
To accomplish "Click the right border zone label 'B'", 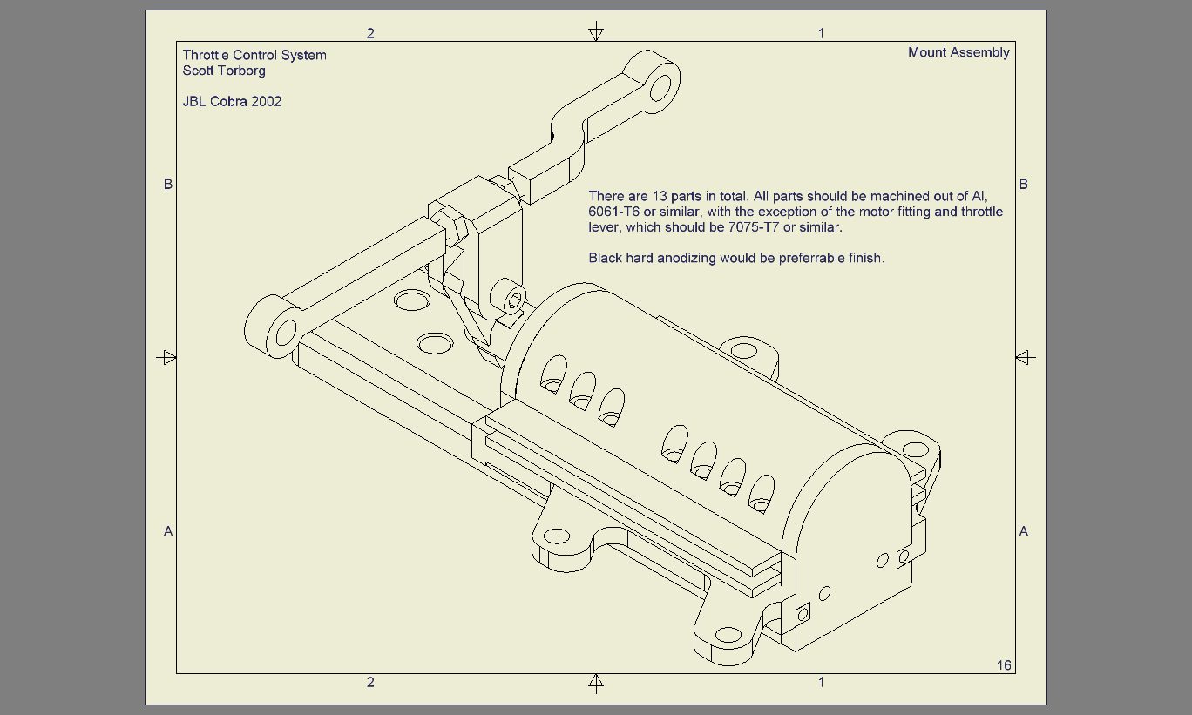I will click(1024, 184).
